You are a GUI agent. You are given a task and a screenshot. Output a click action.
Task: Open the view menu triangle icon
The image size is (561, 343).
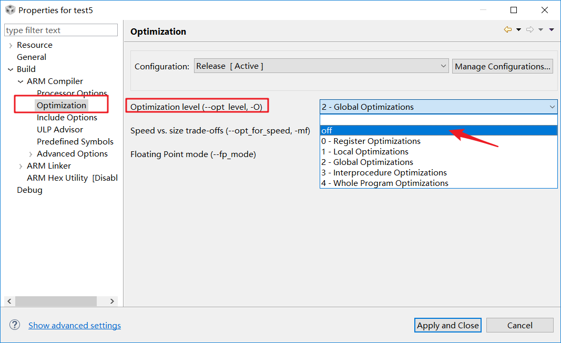(x=551, y=30)
